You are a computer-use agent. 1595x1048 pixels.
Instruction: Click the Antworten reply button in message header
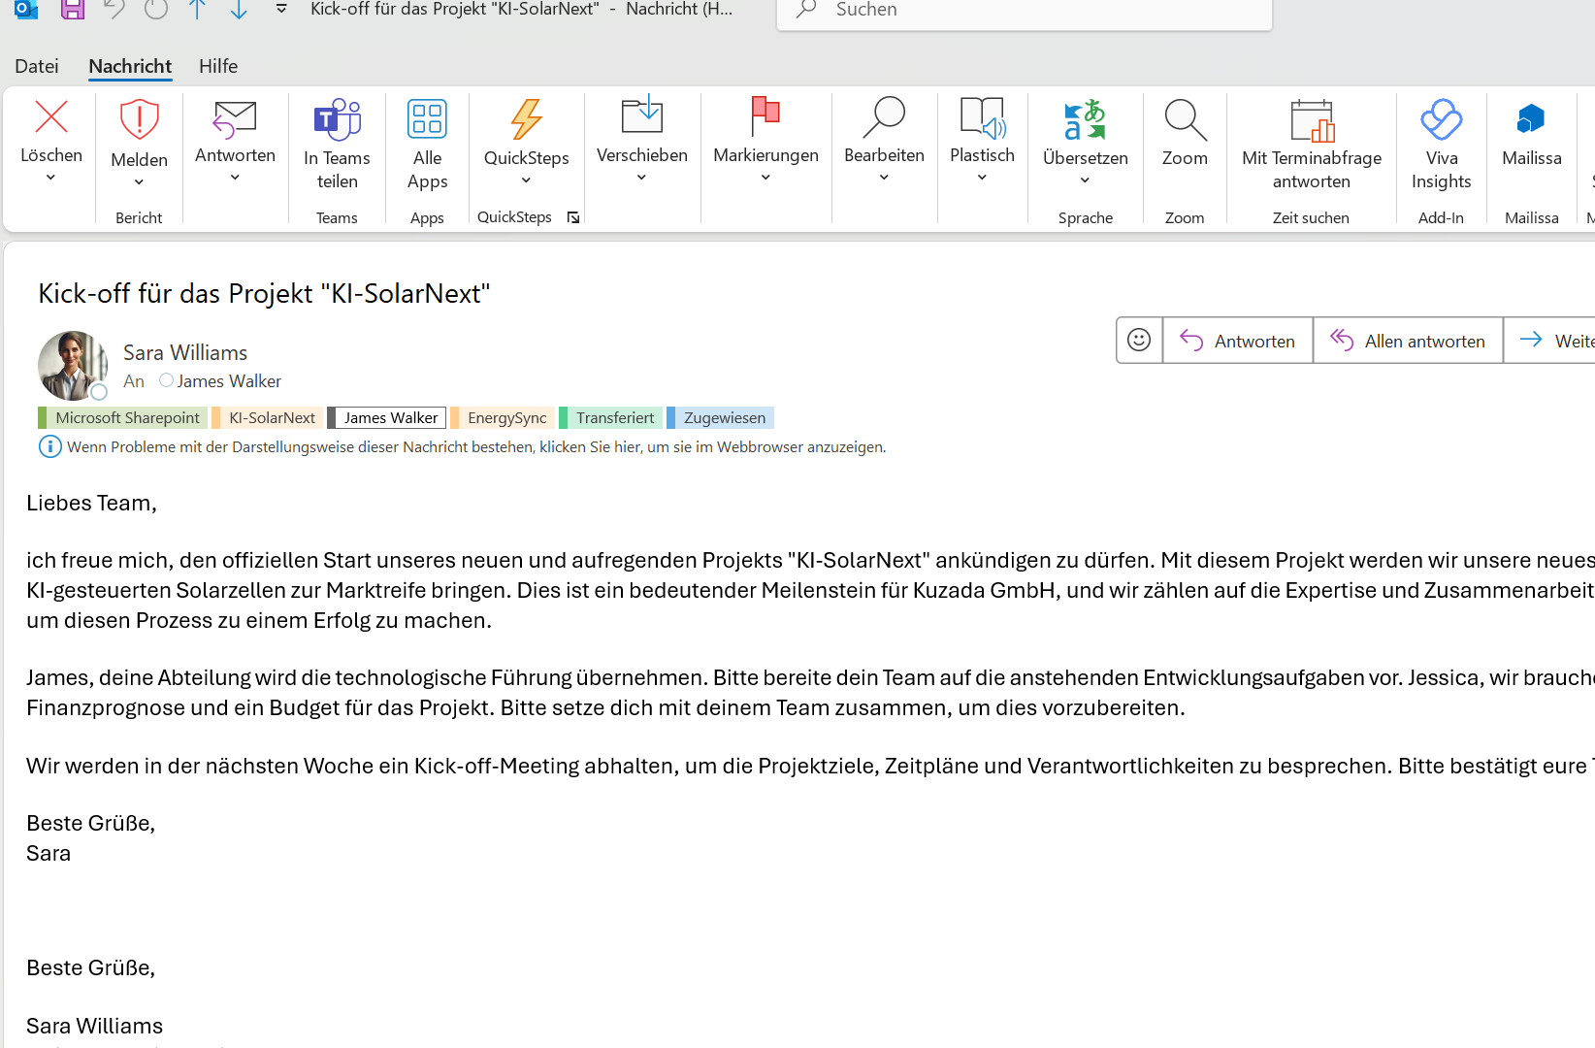point(1237,341)
